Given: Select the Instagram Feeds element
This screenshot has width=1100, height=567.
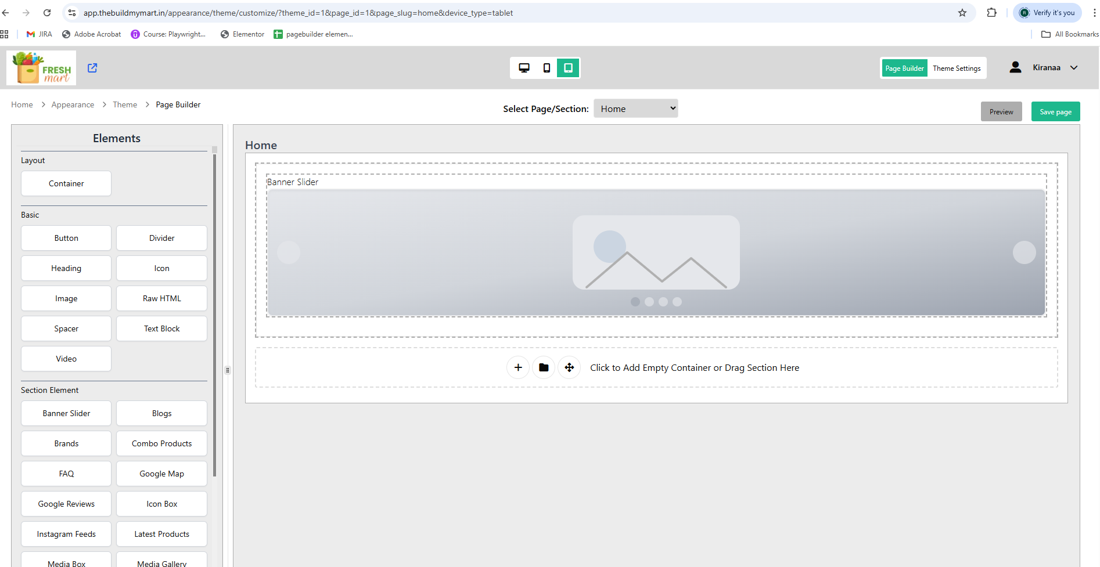Looking at the screenshot, I should [66, 534].
